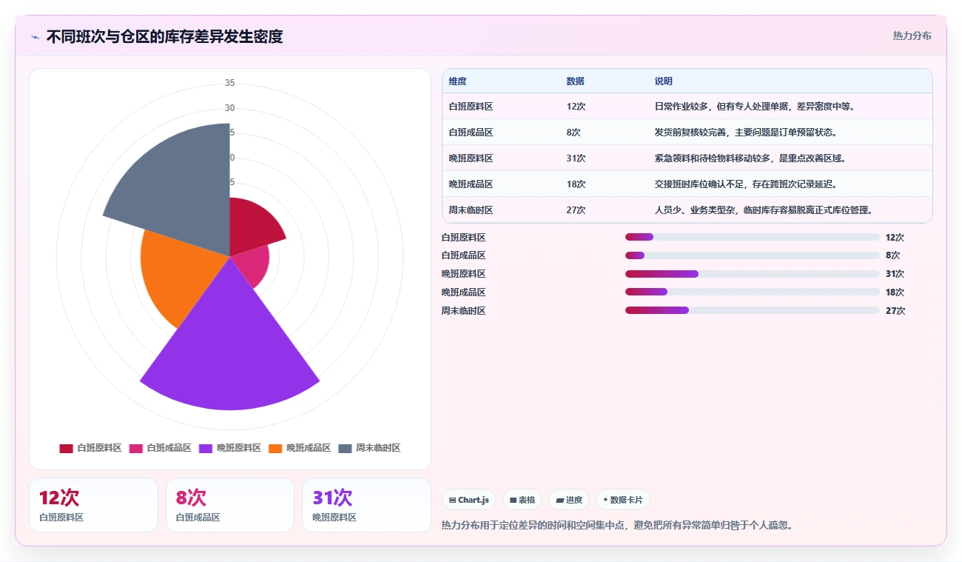Toggle the 白班成品区 legend swatch
This screenshot has width=962, height=562.
point(136,448)
